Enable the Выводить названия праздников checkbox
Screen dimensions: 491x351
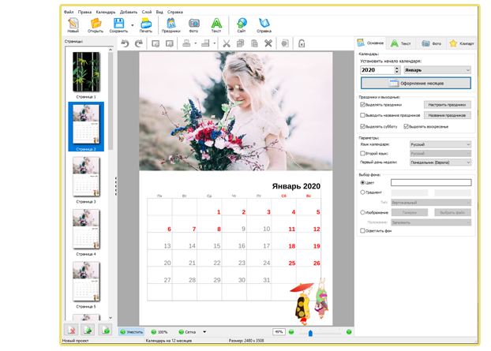(x=362, y=115)
